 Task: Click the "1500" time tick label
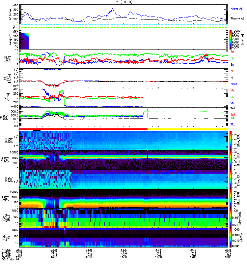click(123, 257)
